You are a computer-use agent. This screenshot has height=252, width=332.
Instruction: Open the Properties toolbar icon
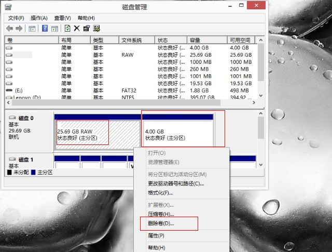(x=87, y=28)
